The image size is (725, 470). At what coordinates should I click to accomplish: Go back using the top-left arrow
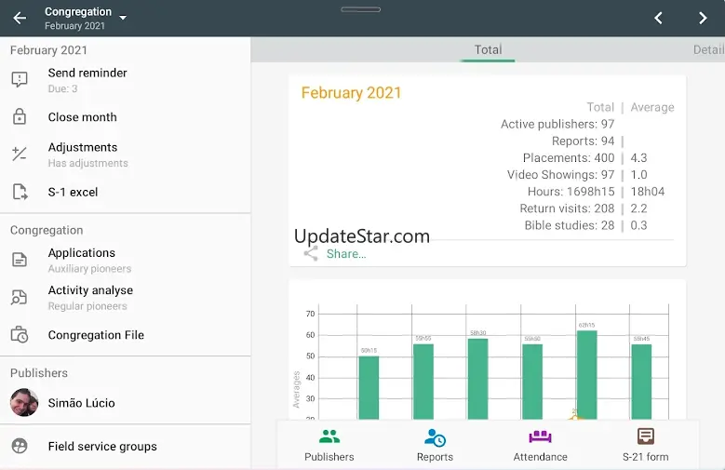[20, 18]
